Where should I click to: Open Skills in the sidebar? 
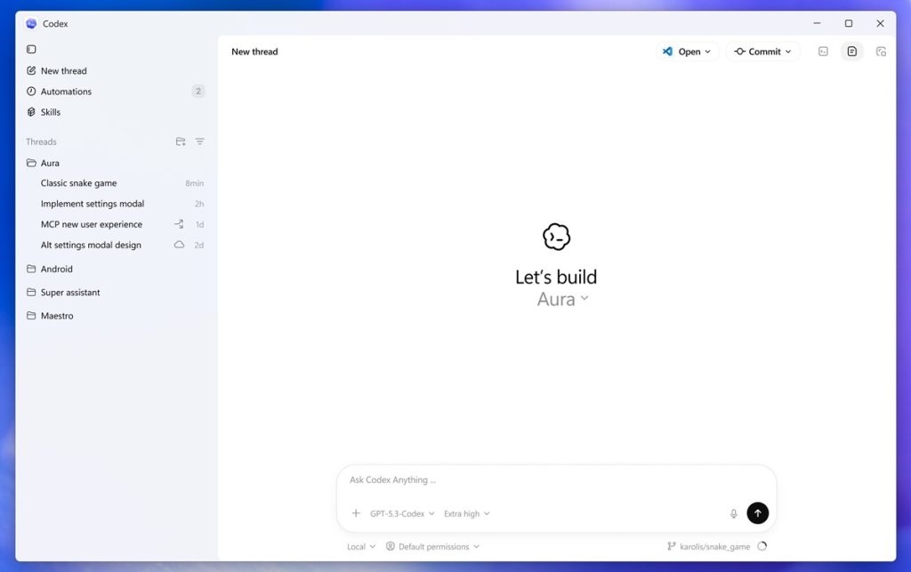(51, 112)
